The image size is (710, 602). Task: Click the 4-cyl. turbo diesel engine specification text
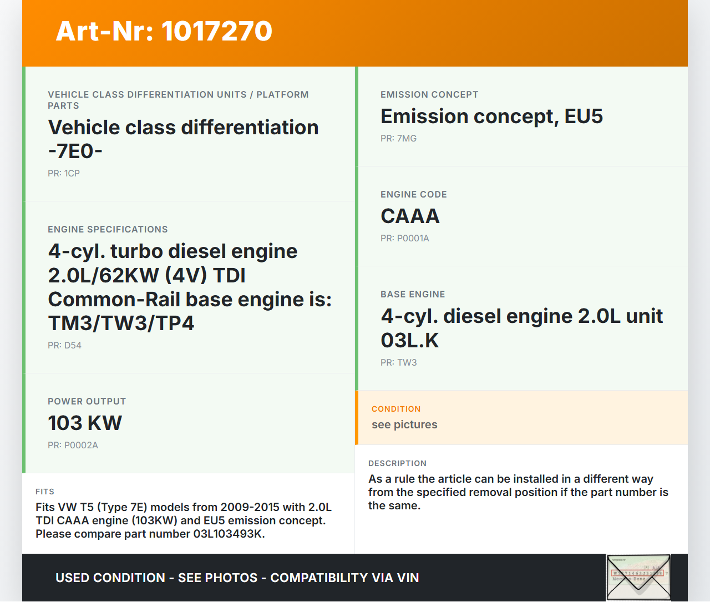[x=190, y=287]
